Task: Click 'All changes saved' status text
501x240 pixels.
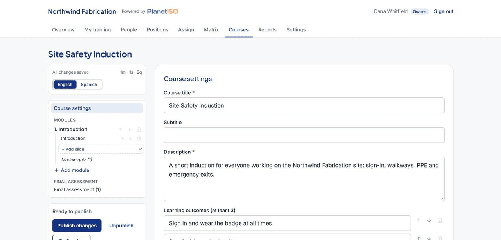Action: click(70, 72)
